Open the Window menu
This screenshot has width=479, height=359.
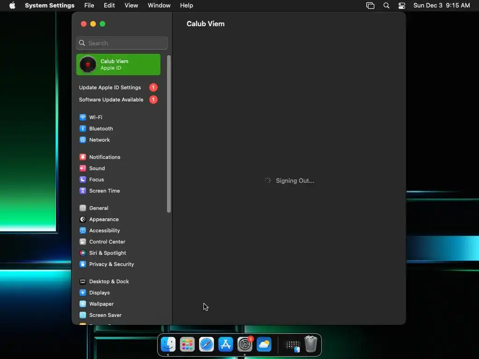159,6
